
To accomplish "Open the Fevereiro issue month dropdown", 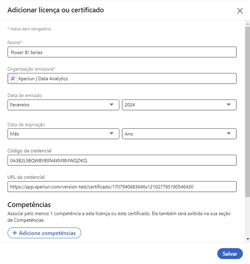I will 63,105.
